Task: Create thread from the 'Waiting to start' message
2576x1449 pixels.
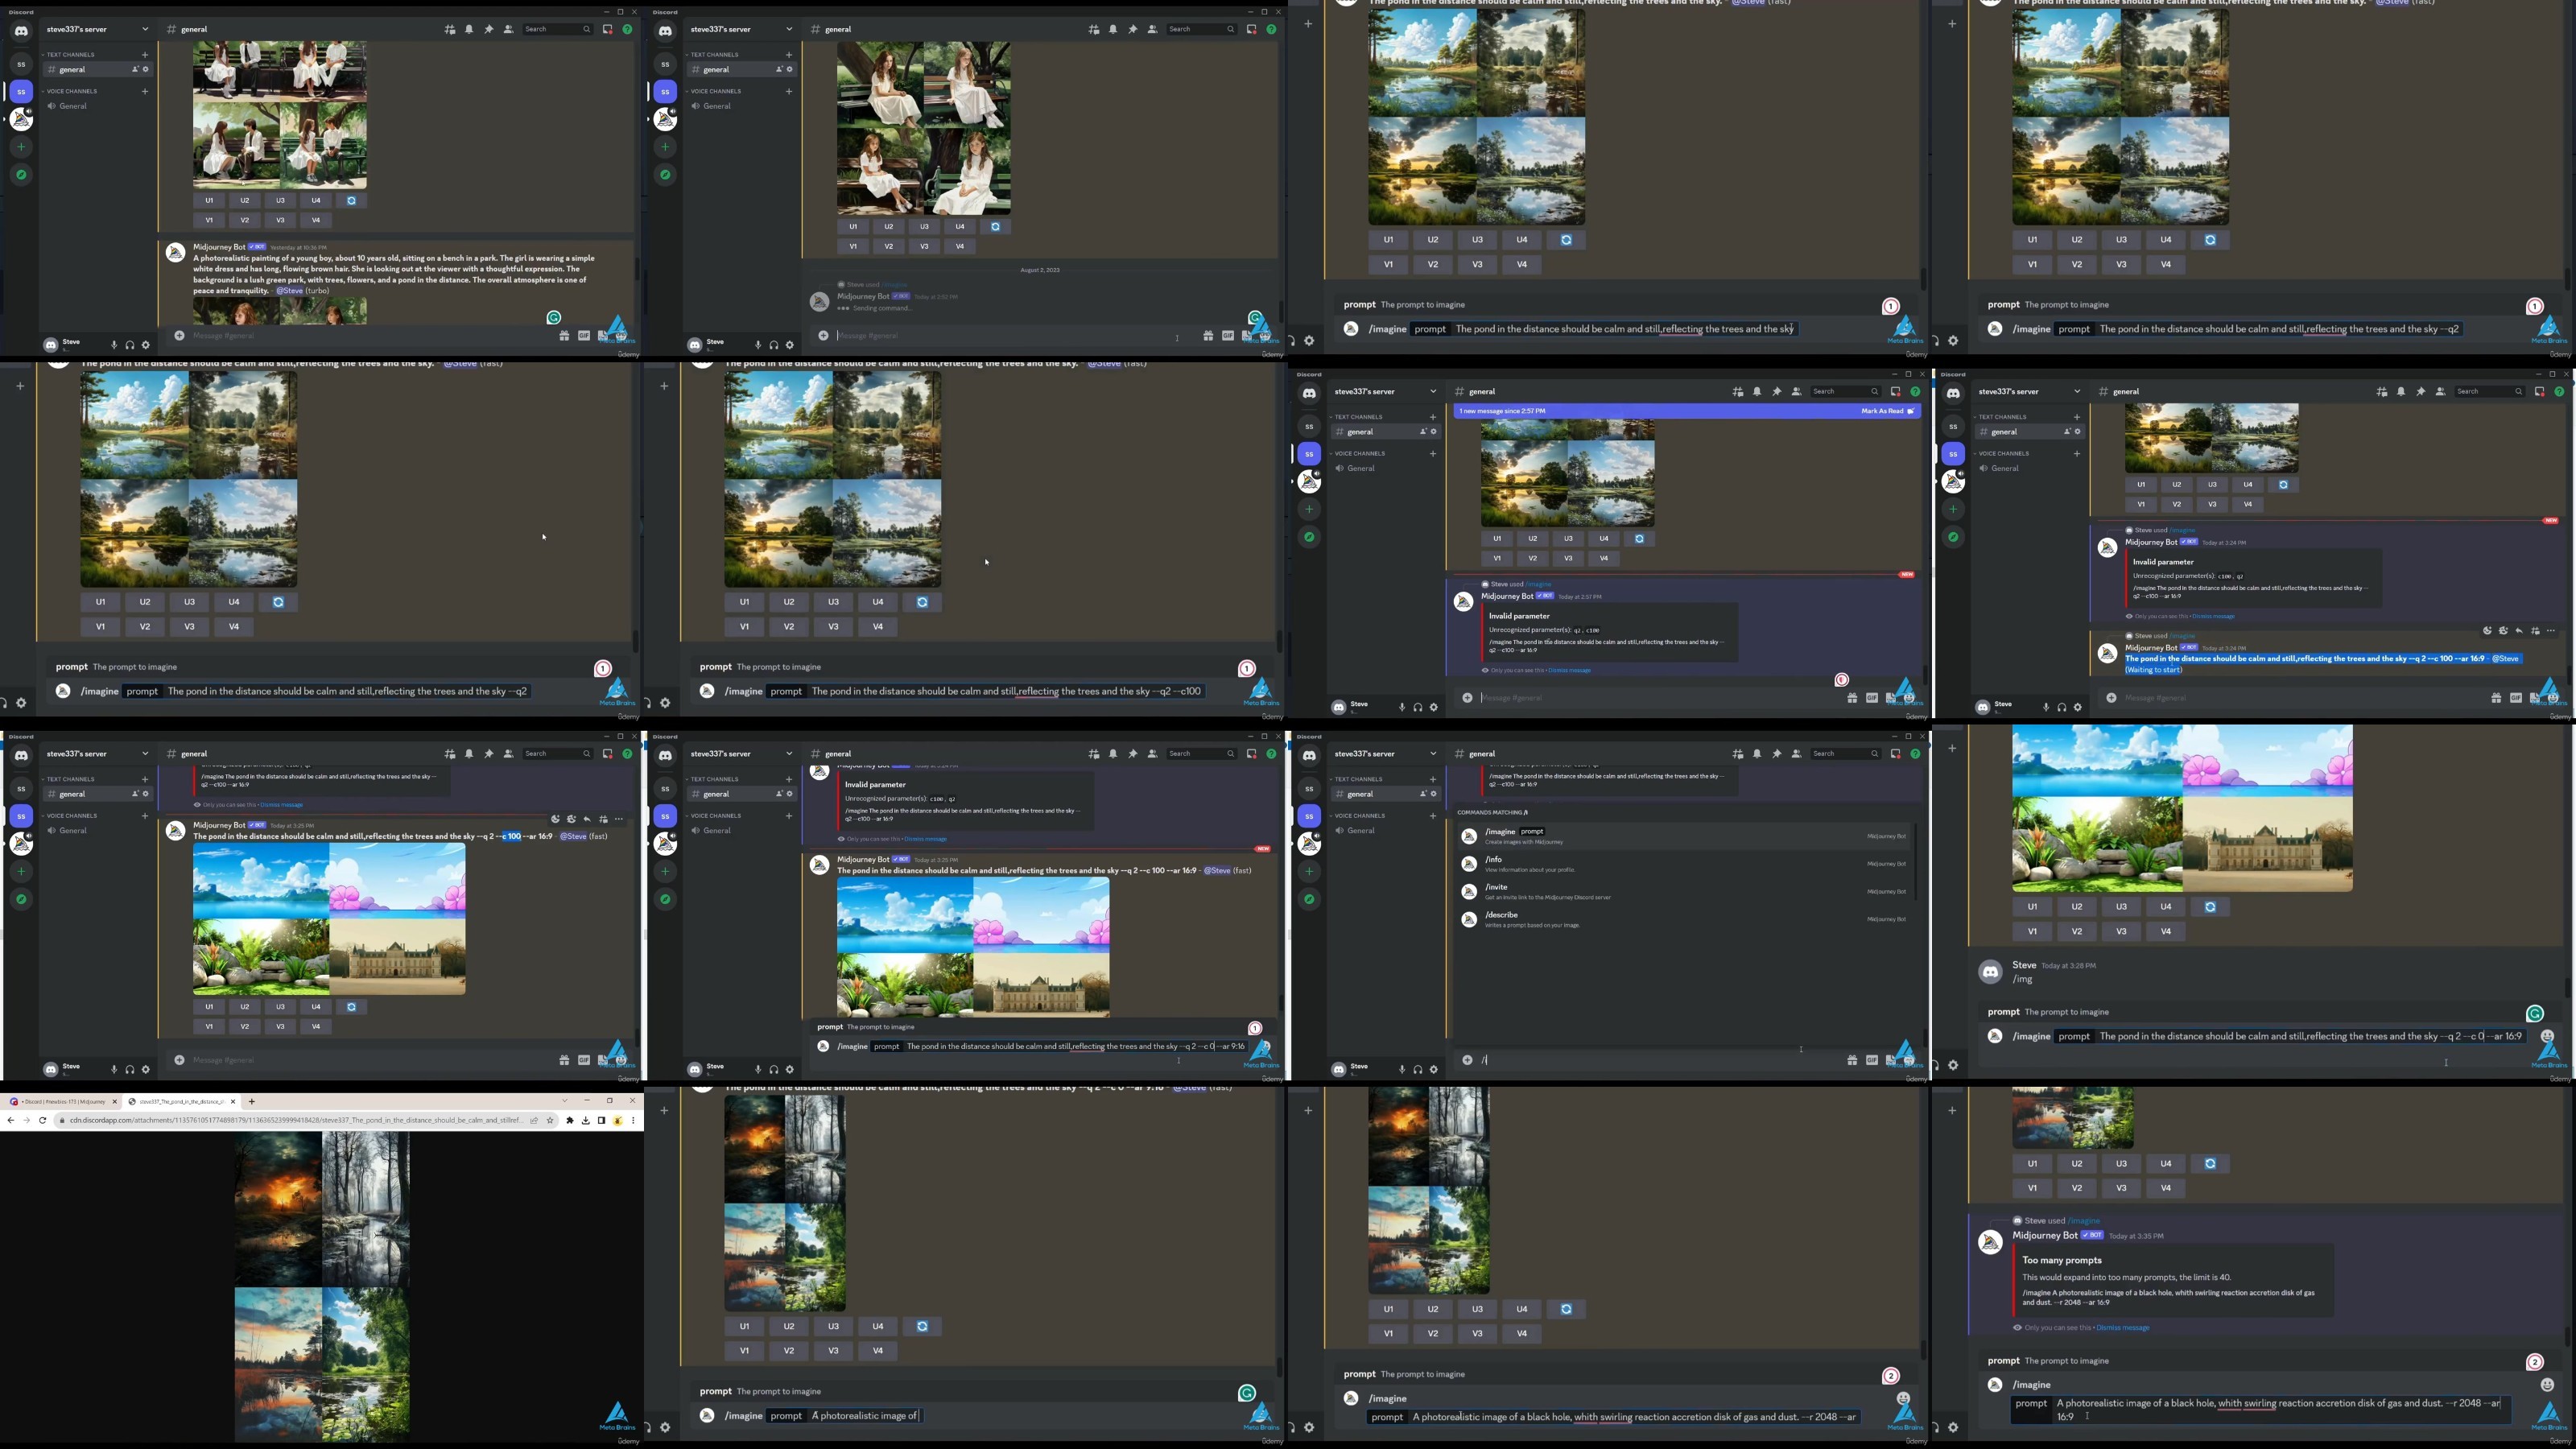Action: (2535, 631)
